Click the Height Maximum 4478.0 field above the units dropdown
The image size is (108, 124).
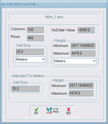pos(83,53)
